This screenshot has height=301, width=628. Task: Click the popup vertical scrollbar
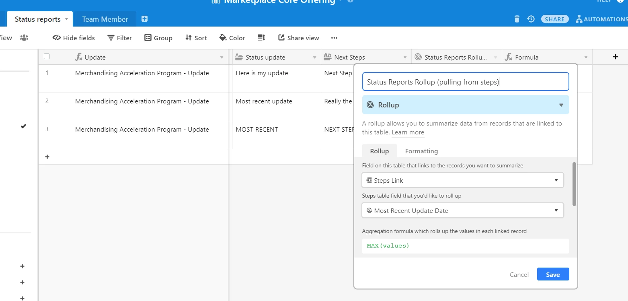[574, 184]
